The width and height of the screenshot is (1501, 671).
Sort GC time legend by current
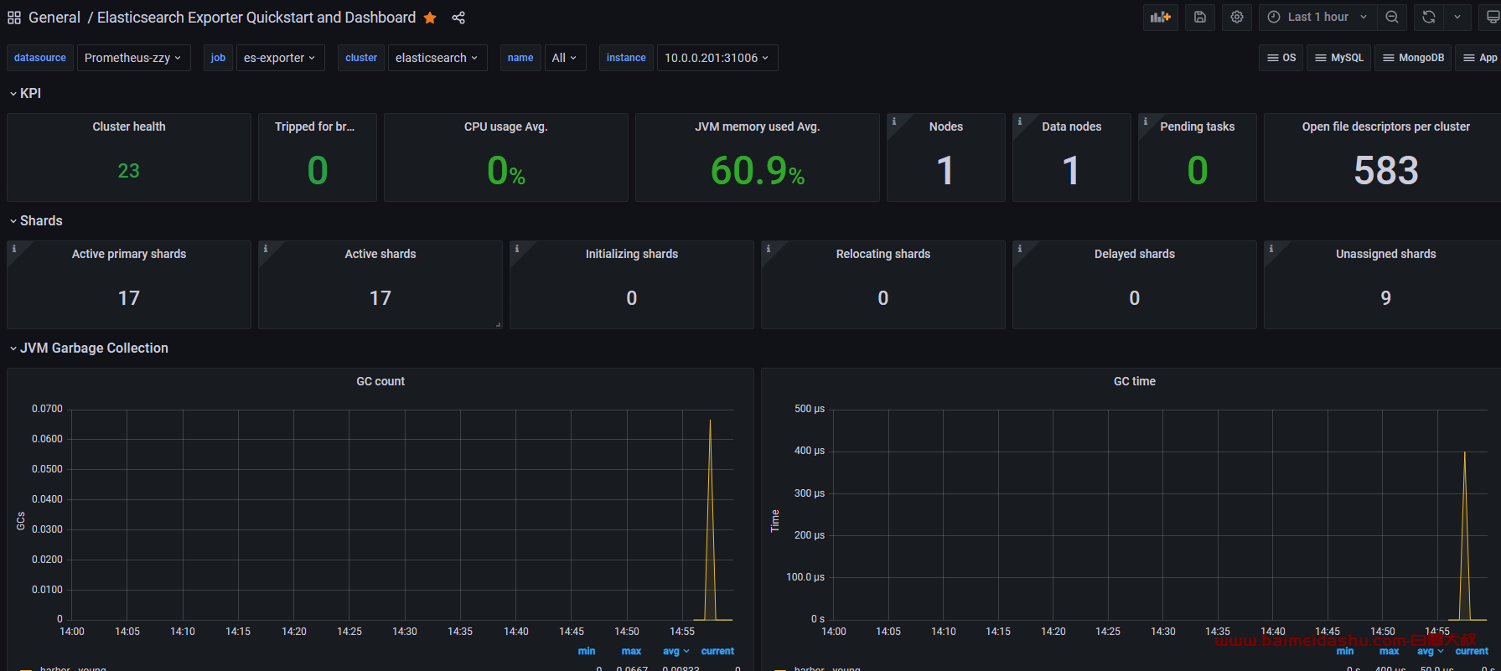click(1472, 651)
